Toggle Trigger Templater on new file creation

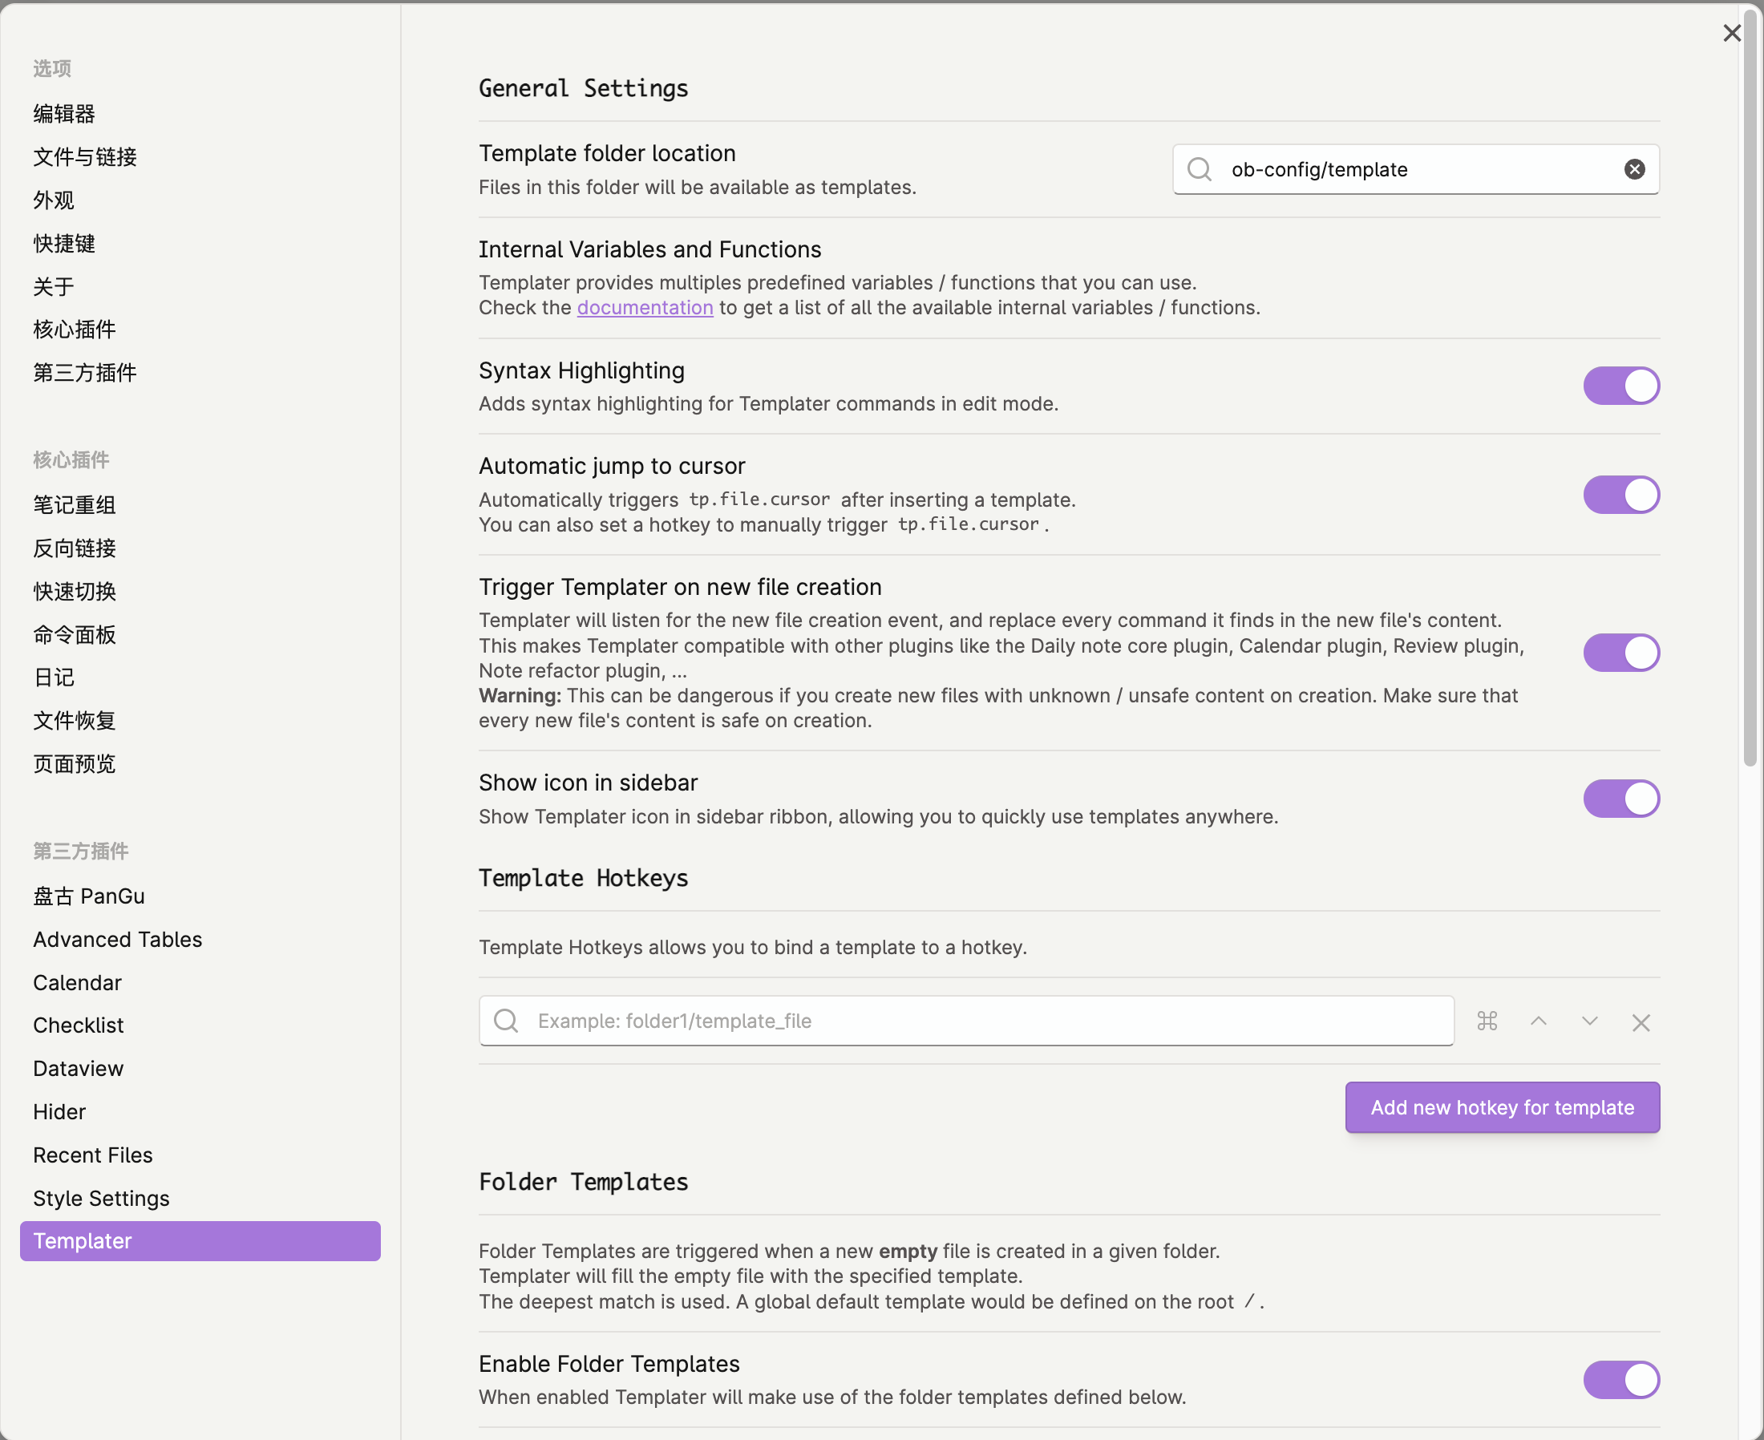pos(1620,653)
